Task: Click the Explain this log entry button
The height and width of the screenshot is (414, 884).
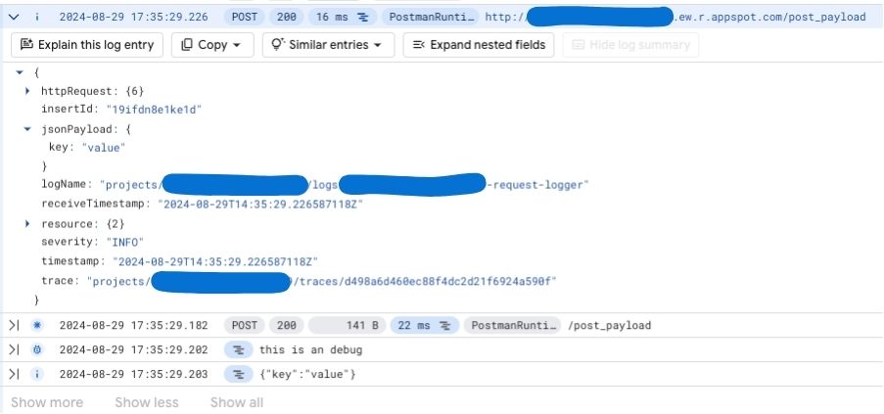Action: pos(87,45)
